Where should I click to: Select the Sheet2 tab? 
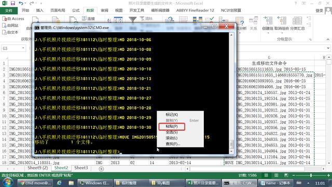point(61,168)
